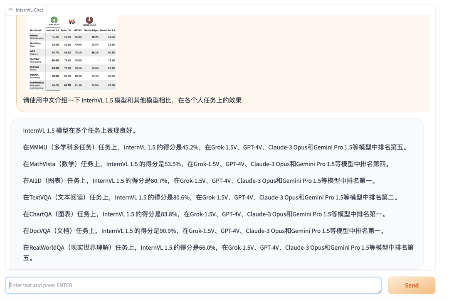Viewport: 449px width, 300px height.
Task: Click the Send button
Action: pyautogui.click(x=412, y=285)
